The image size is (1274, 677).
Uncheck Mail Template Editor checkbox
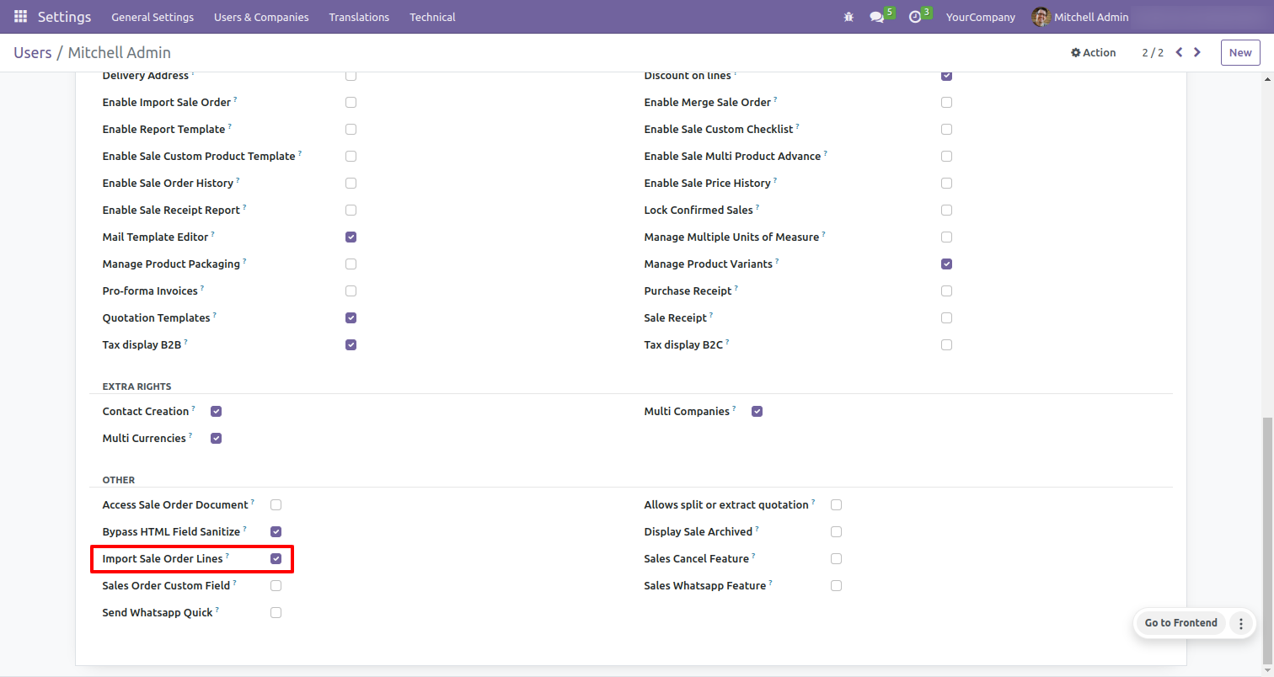[351, 237]
